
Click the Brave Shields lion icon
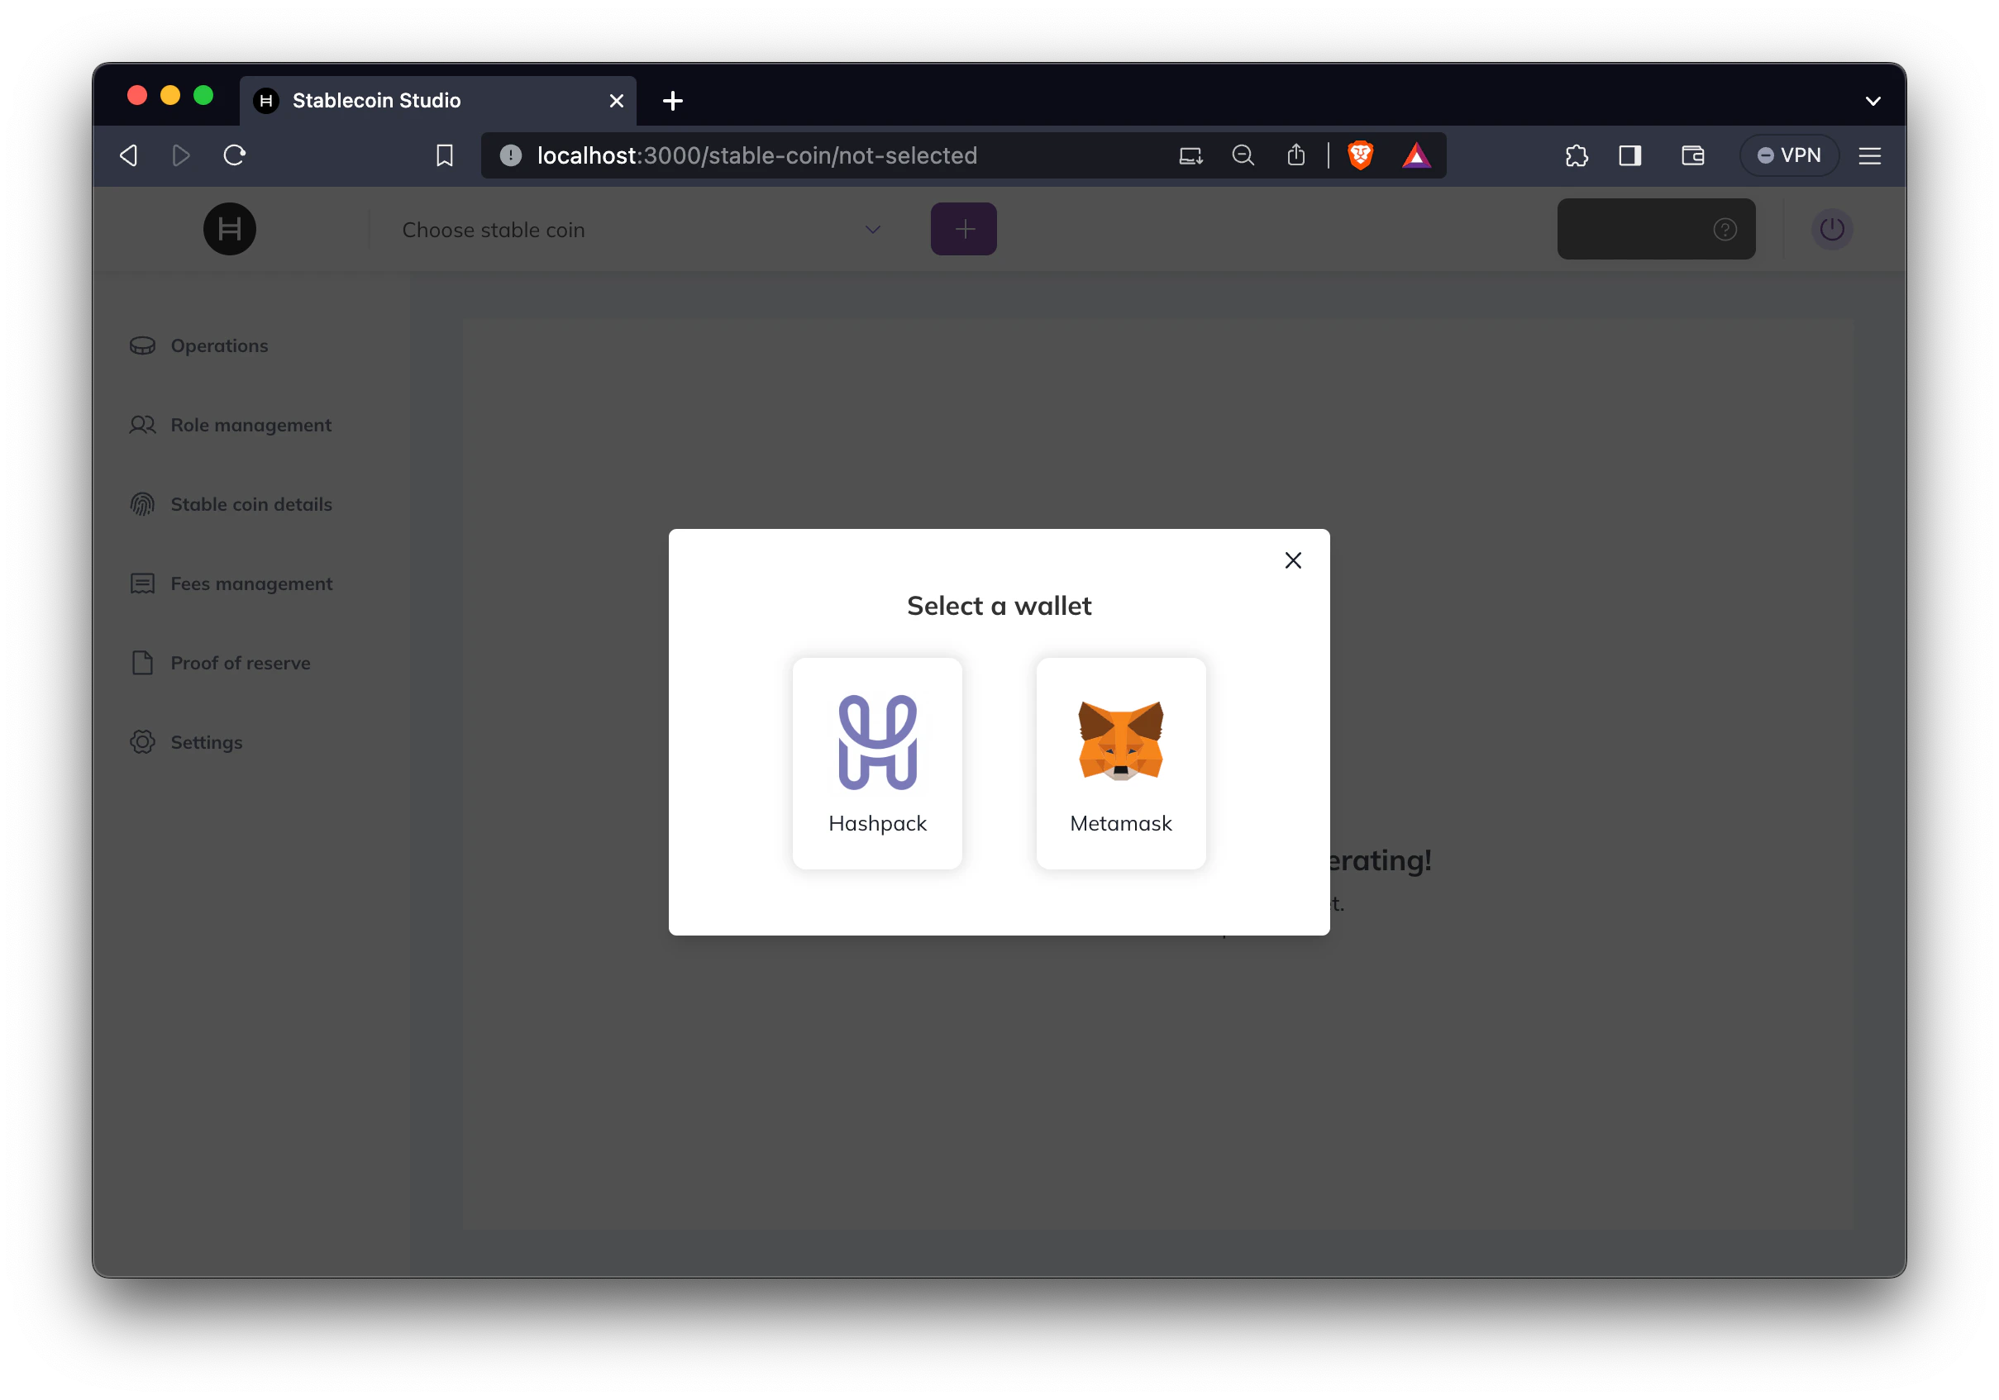click(1360, 155)
